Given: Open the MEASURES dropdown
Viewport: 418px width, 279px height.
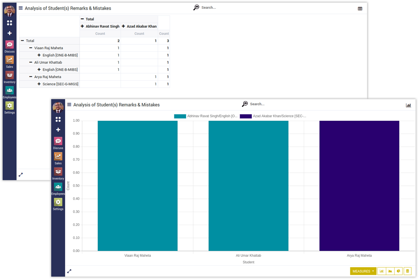Looking at the screenshot, I should tap(363, 271).
